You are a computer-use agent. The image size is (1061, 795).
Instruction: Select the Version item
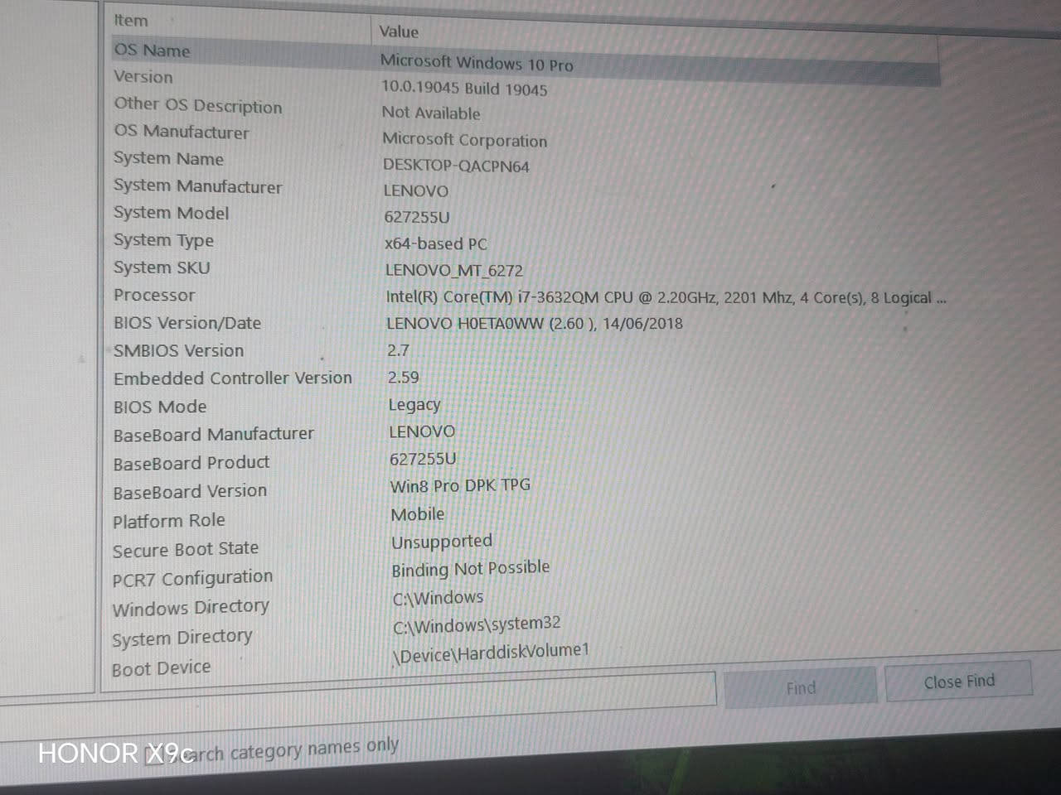[143, 76]
